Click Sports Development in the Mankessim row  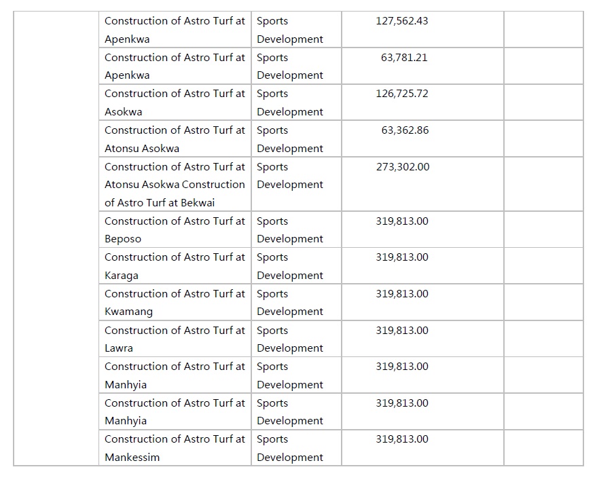point(290,448)
